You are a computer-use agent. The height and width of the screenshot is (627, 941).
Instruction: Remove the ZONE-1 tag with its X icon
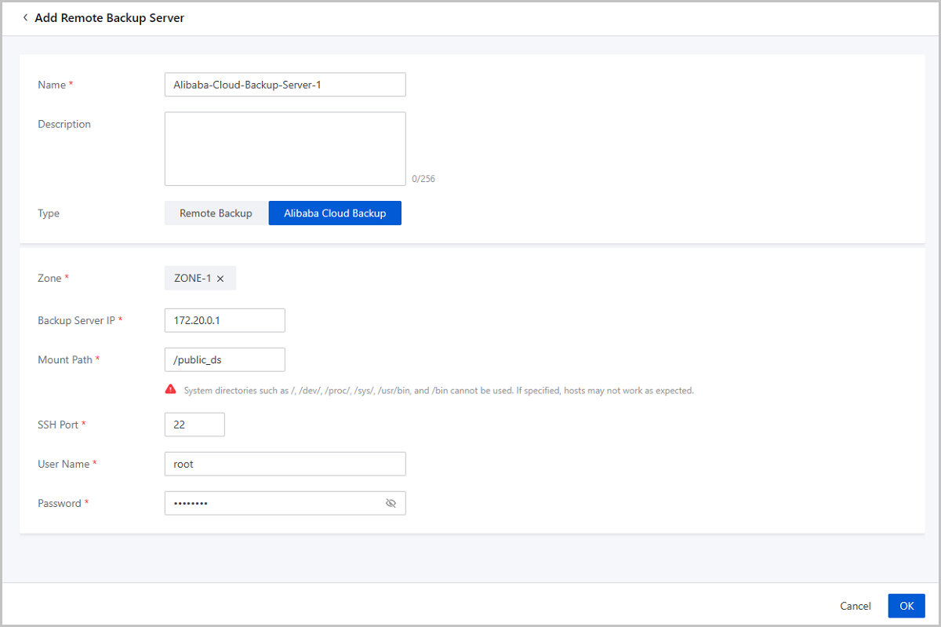pos(220,278)
